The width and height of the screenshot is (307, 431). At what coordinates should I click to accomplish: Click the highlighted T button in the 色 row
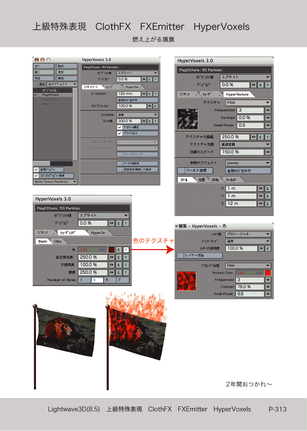tap(126, 250)
